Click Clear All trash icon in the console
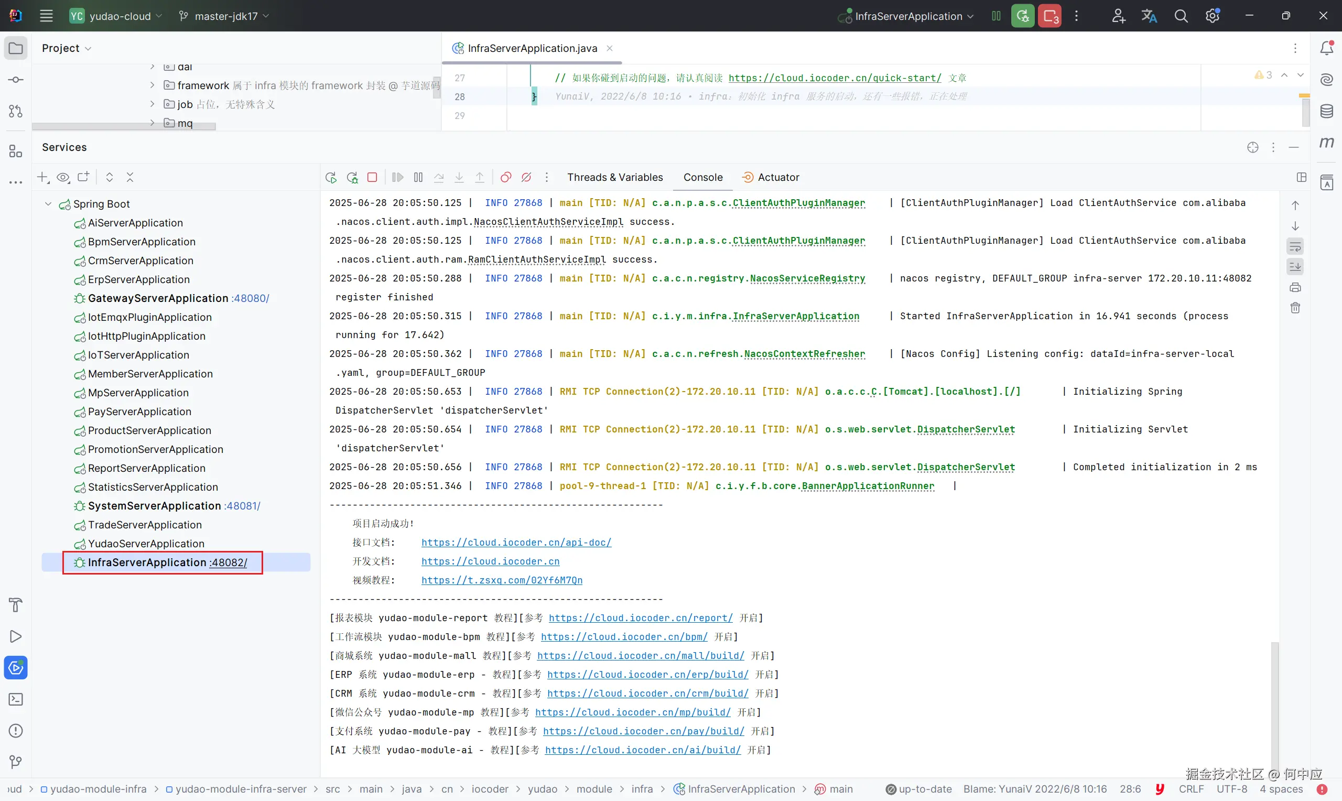 [1295, 308]
